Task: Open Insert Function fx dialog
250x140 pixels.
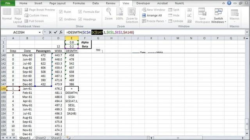Action: [61, 32]
